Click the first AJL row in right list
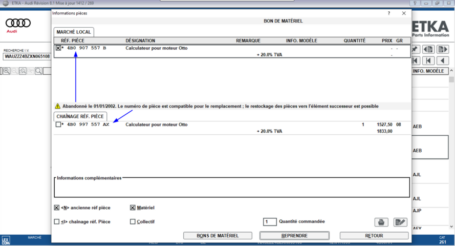455x246 pixels. pos(430,171)
